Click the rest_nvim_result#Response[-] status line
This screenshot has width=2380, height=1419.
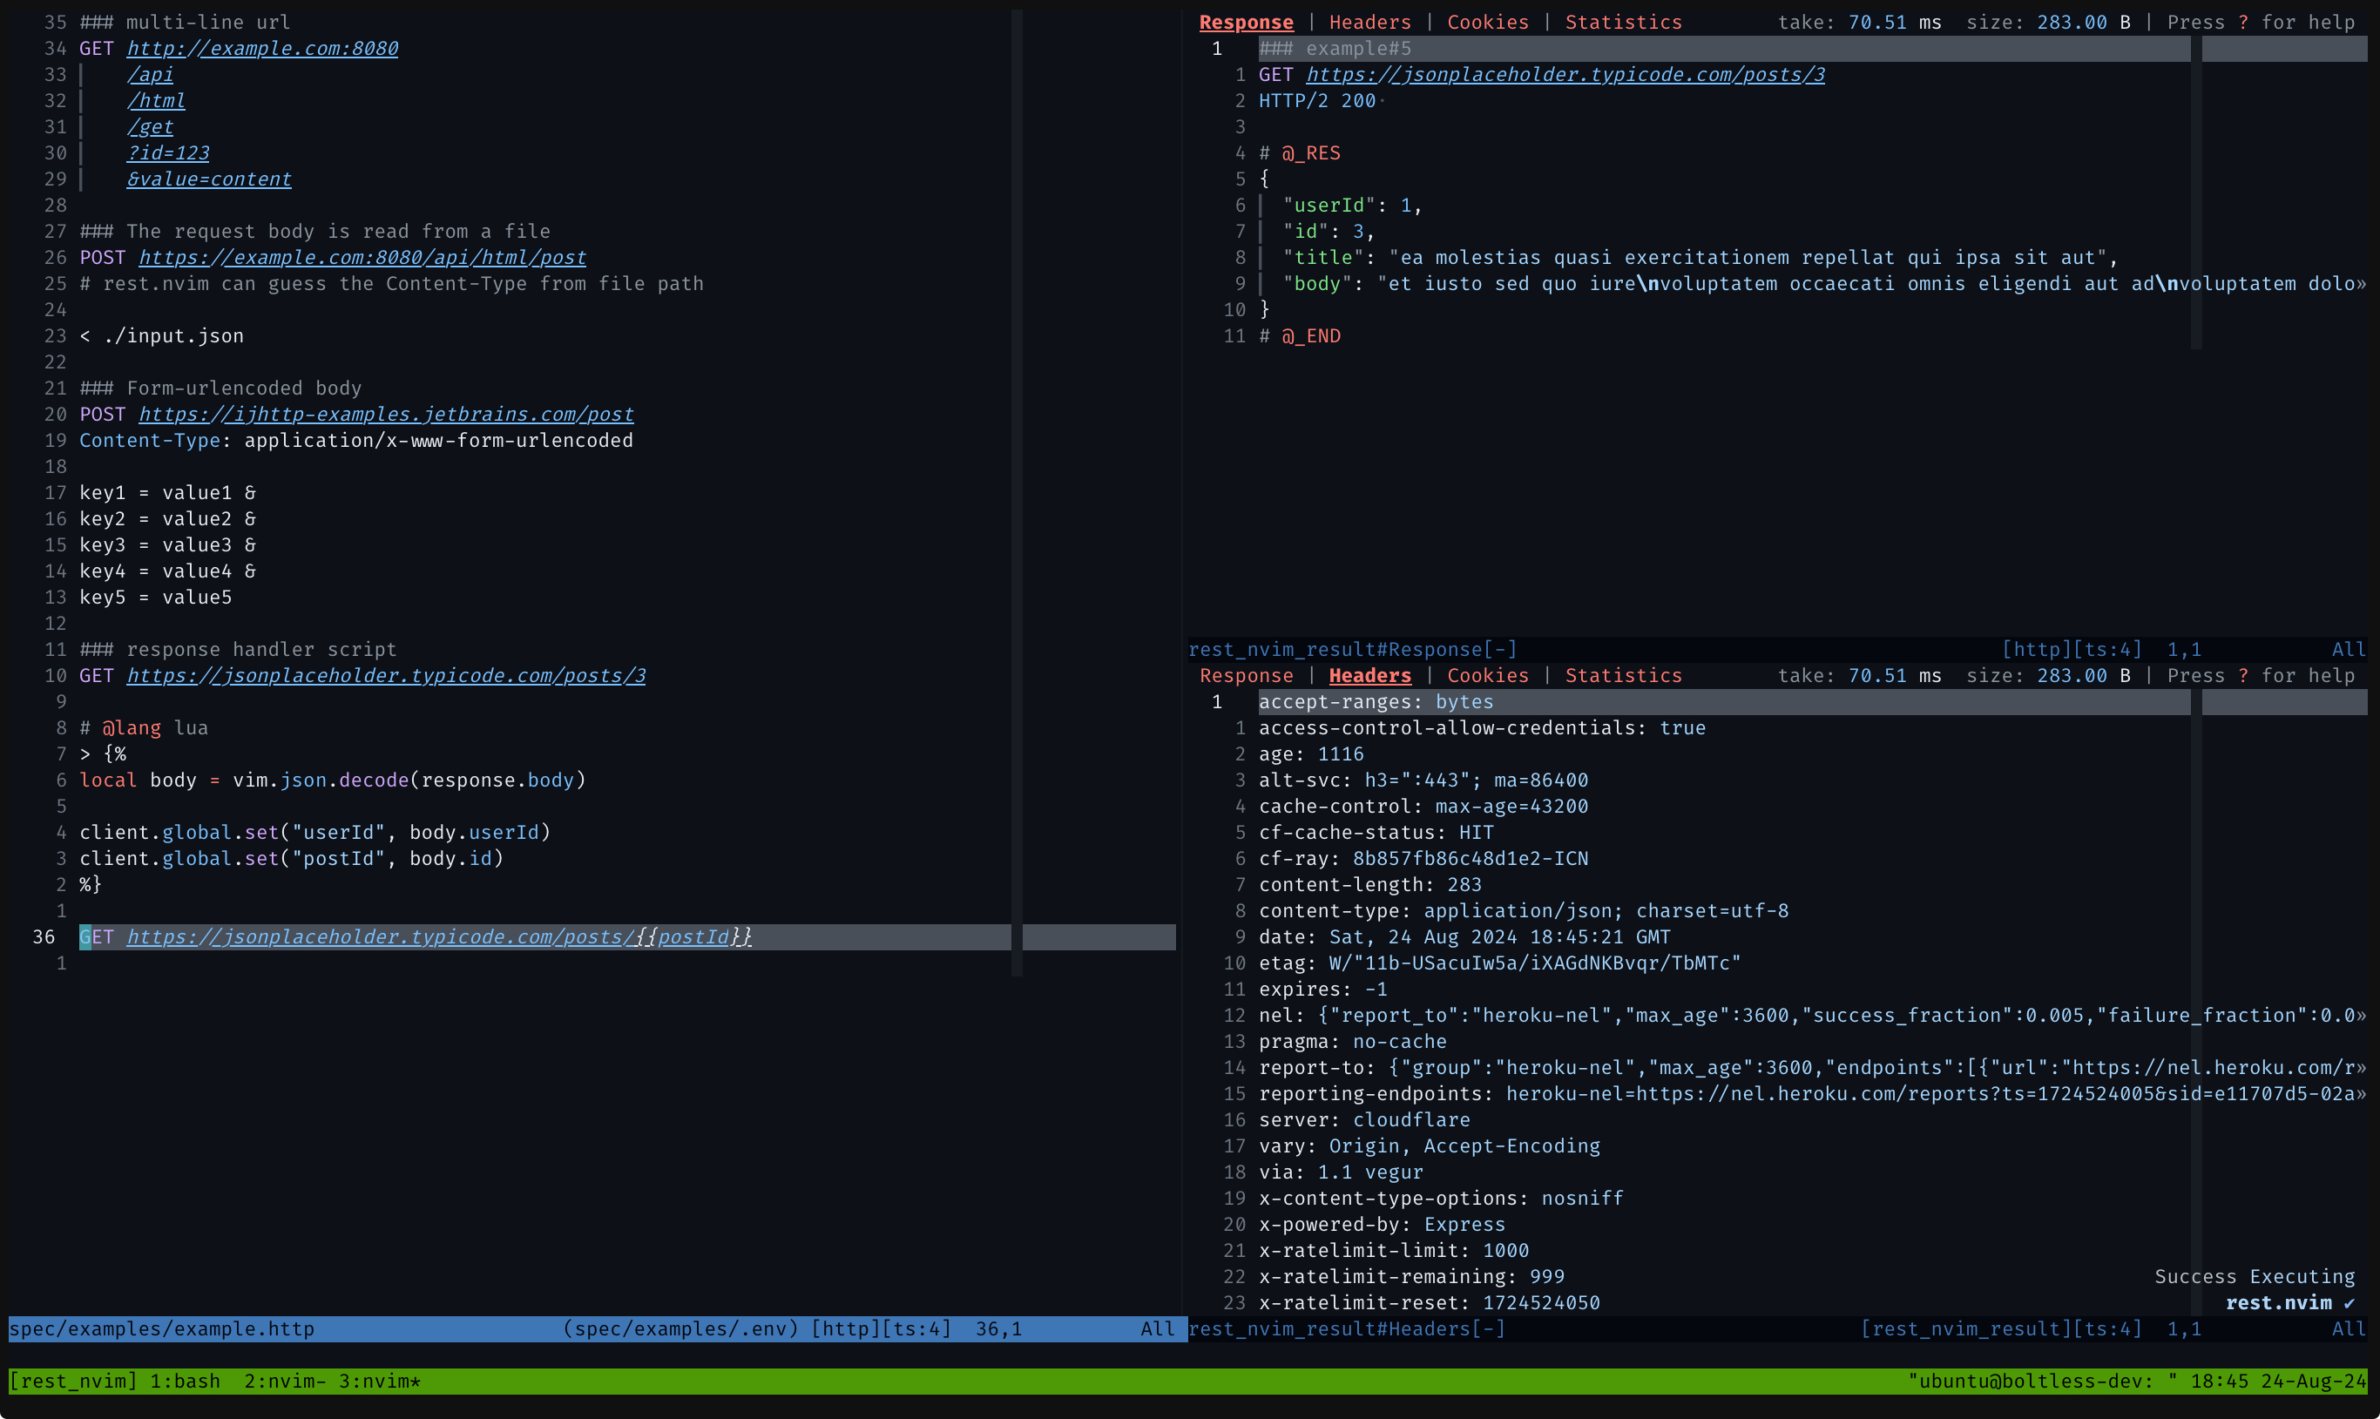[1352, 649]
